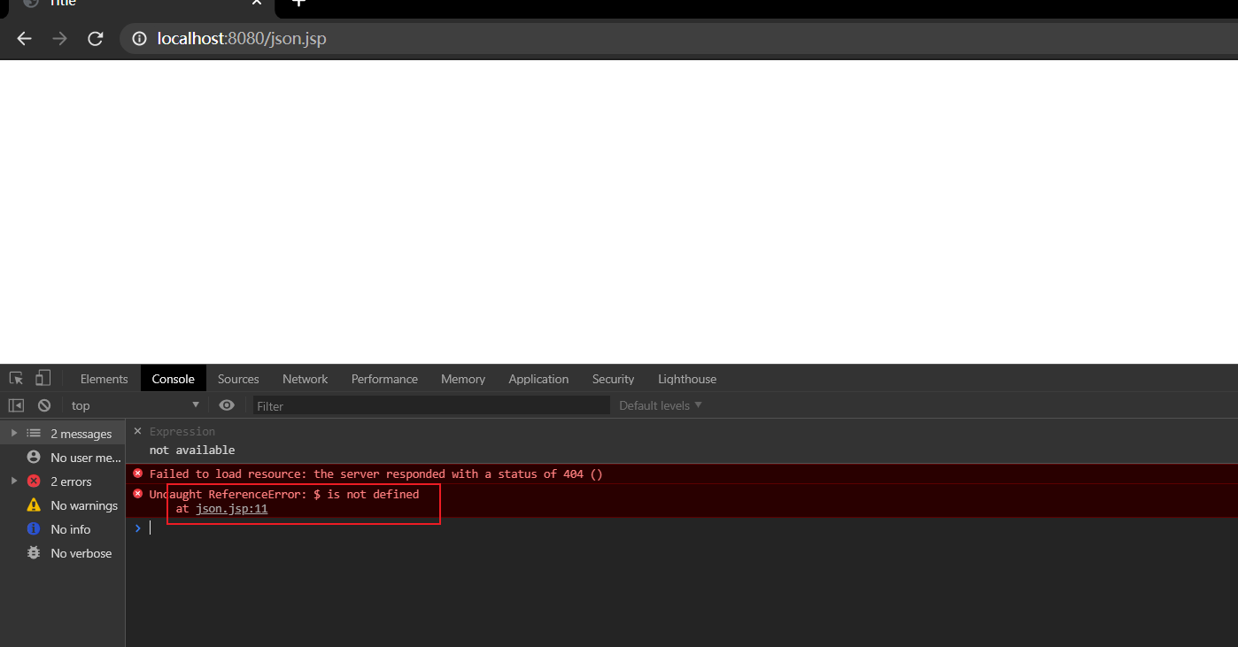The image size is (1238, 647).
Task: Expand the 2 errors group arrow
Action: pos(14,481)
